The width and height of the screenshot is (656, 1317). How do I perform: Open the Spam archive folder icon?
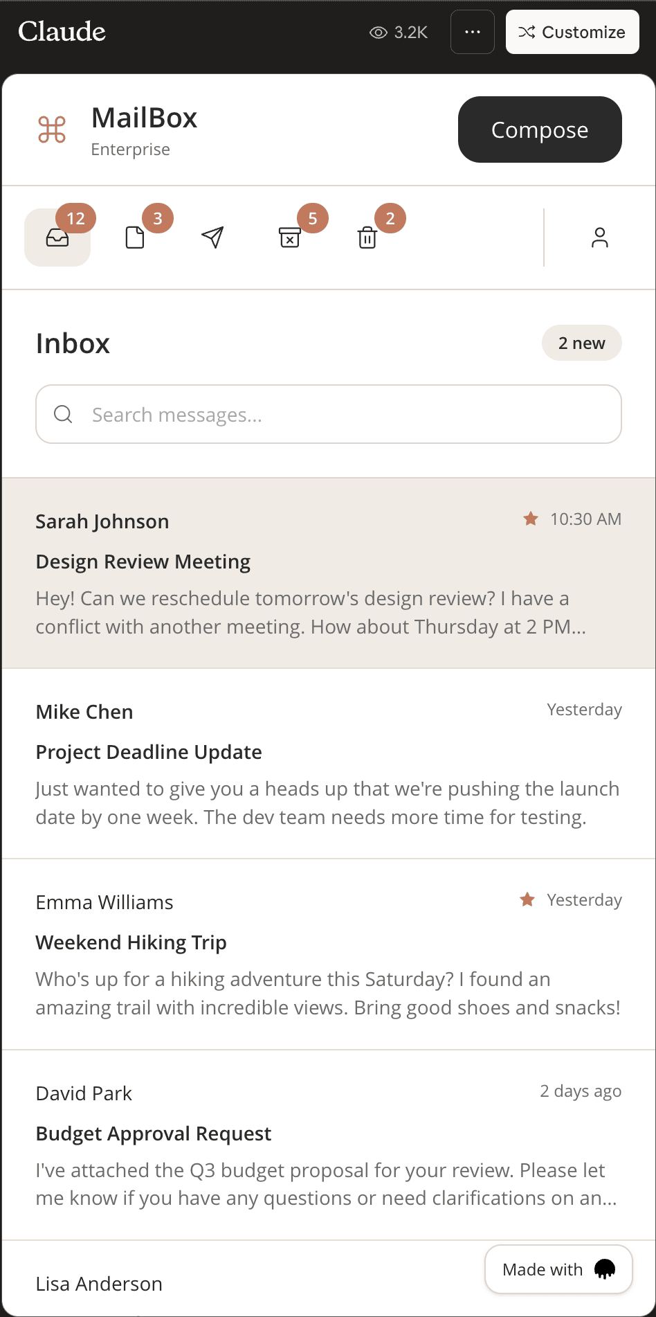[290, 238]
